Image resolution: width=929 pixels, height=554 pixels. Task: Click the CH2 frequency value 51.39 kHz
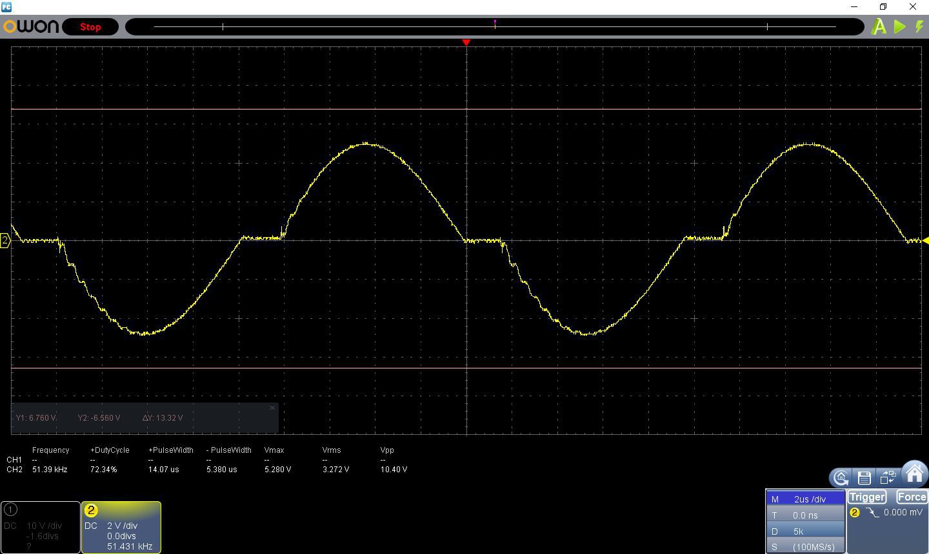click(x=50, y=470)
